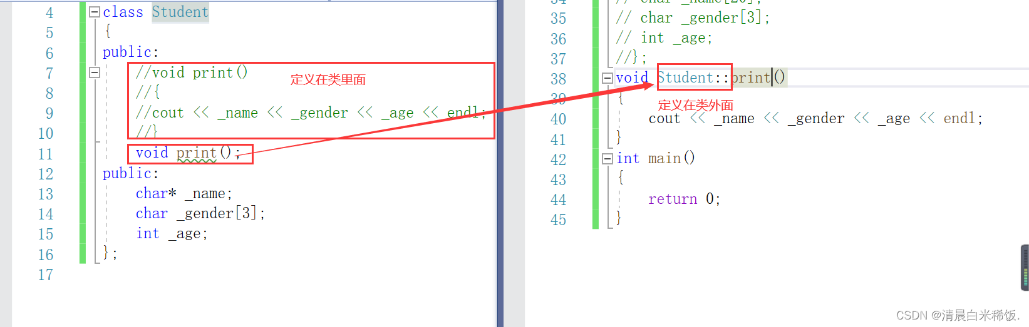Image resolution: width=1029 pixels, height=327 pixels.
Task: Click the void print(); declaration on line 11
Action: (187, 153)
